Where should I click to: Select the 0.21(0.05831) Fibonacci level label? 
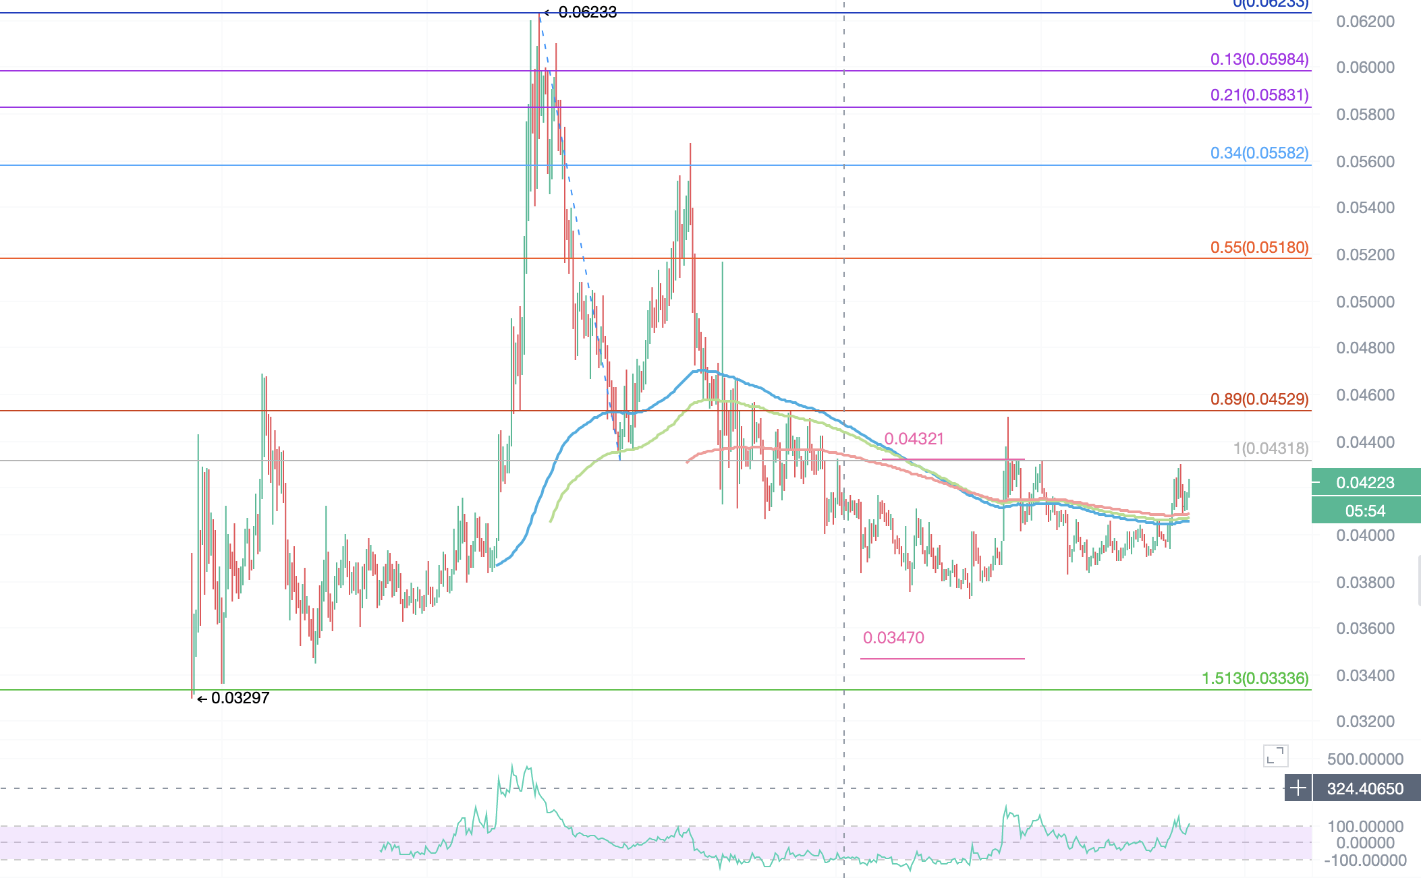[1259, 95]
